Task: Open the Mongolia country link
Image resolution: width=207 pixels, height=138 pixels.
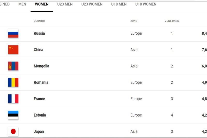Action: coord(41,66)
